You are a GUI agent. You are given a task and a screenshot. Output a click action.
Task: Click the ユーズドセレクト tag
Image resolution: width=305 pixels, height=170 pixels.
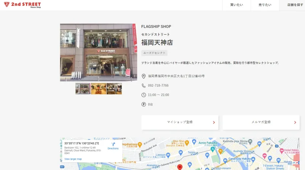pos(154,53)
